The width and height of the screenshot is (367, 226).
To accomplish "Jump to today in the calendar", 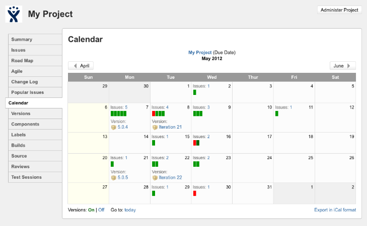I will coord(130,210).
